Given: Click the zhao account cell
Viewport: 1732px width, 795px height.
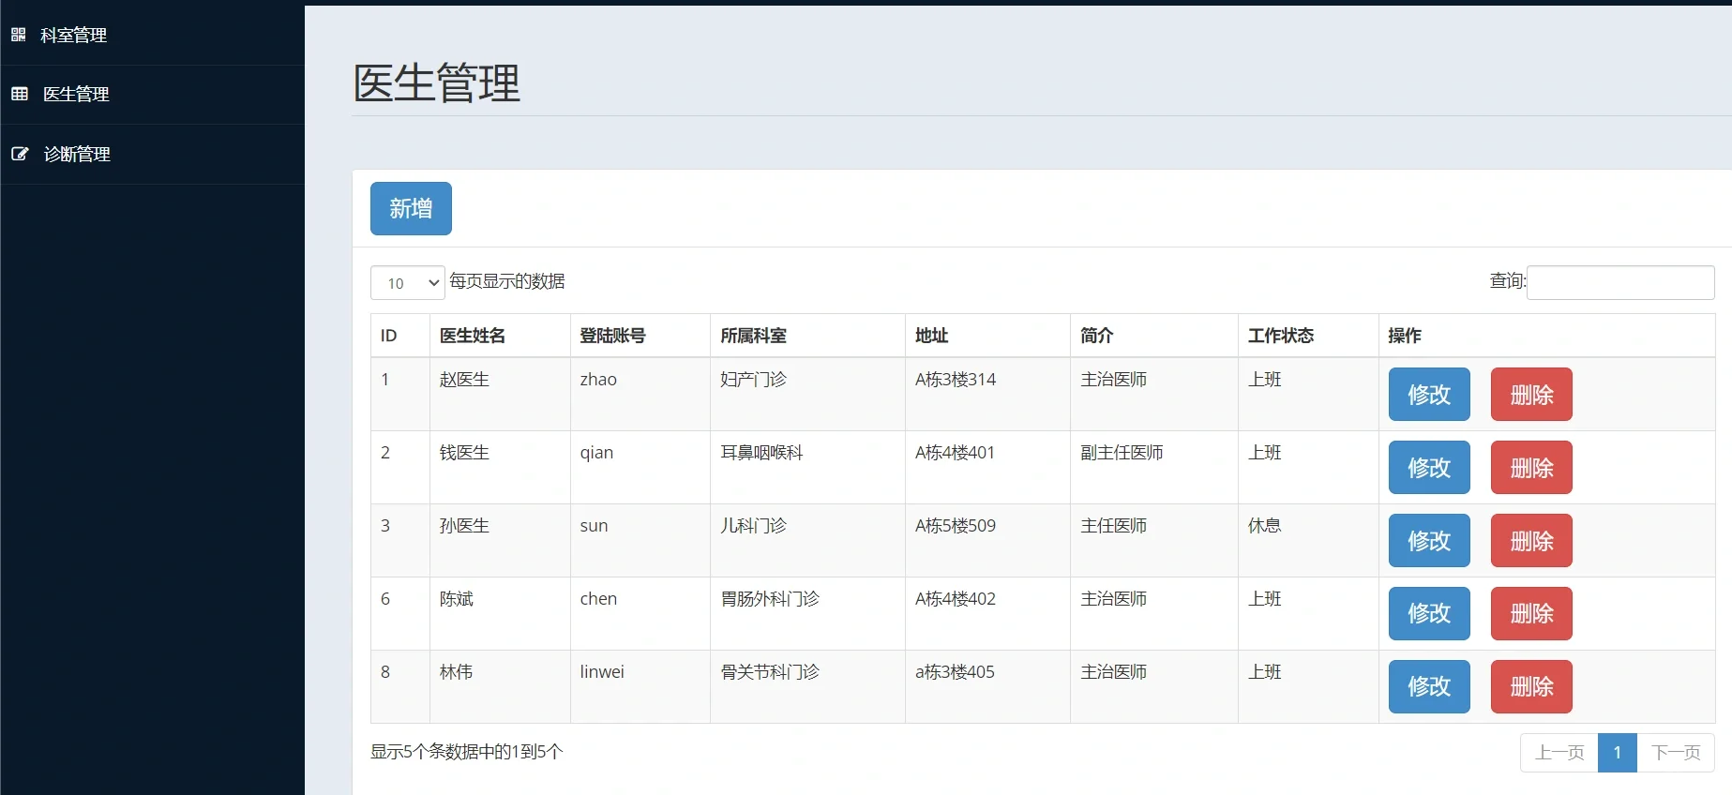Looking at the screenshot, I should coord(640,394).
